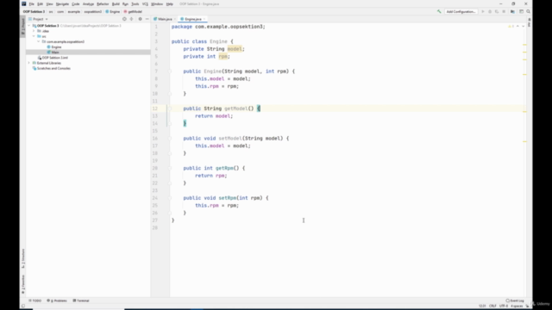The width and height of the screenshot is (552, 310).
Task: Open the Build menu
Action: (x=116, y=3)
